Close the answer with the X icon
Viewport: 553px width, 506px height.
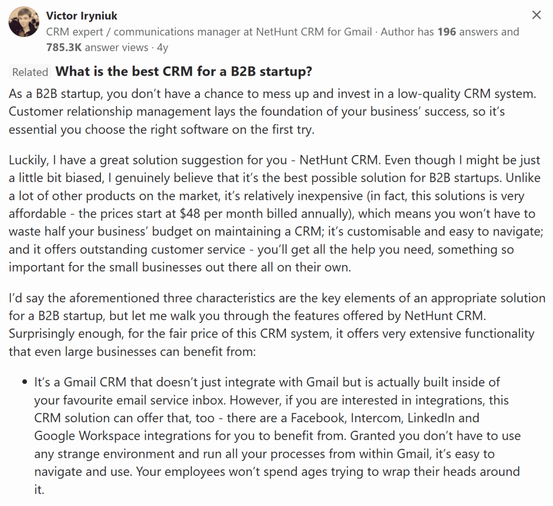tap(536, 15)
